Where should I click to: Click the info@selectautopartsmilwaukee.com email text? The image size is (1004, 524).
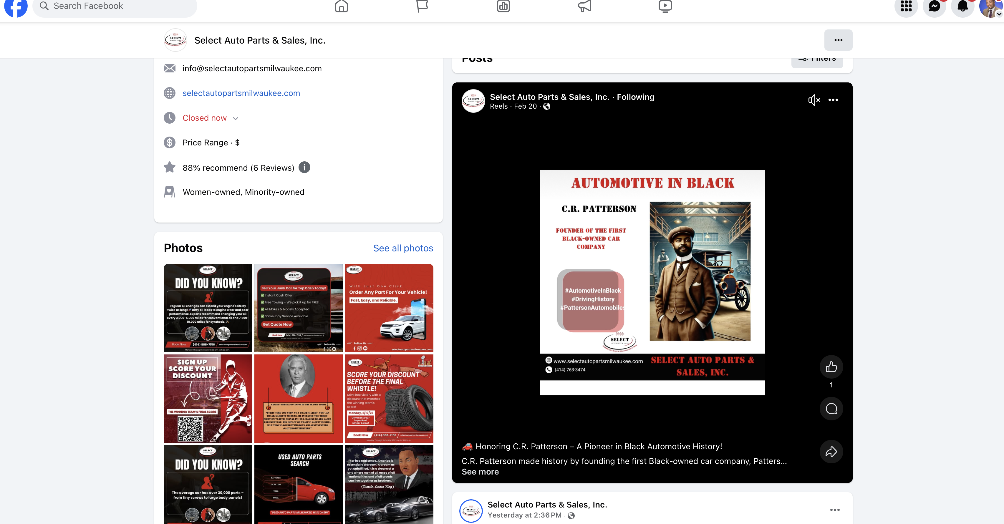pyautogui.click(x=252, y=69)
